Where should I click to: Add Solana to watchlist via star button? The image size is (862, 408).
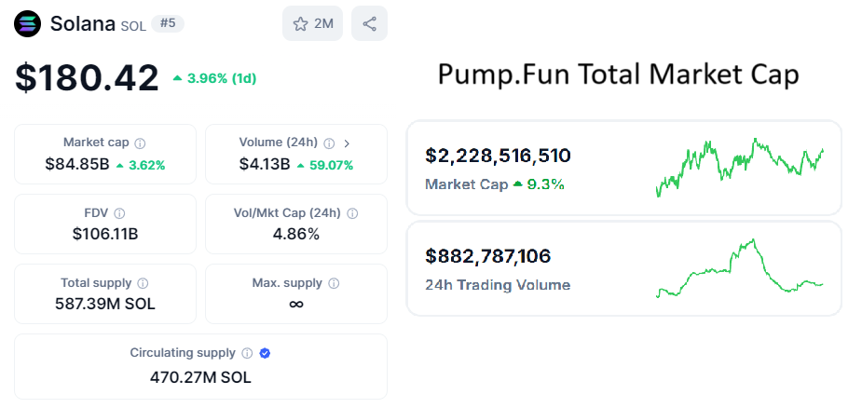(312, 23)
